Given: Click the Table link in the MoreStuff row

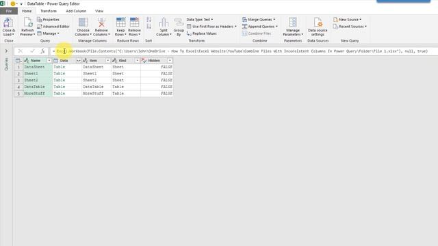Looking at the screenshot, I should tap(60, 94).
